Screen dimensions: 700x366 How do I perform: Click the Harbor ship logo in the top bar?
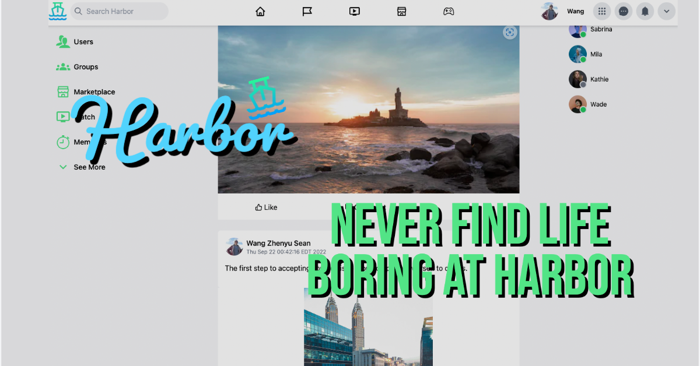coord(58,12)
